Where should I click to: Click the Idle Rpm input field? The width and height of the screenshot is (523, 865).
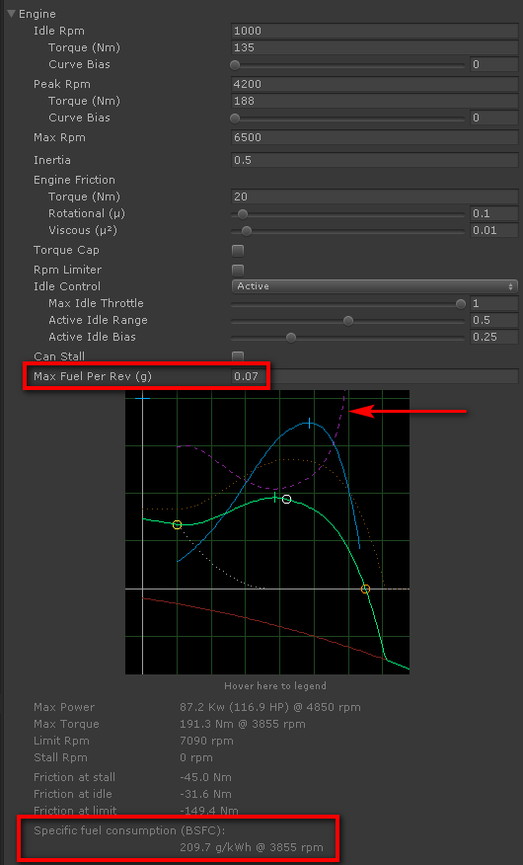[374, 31]
